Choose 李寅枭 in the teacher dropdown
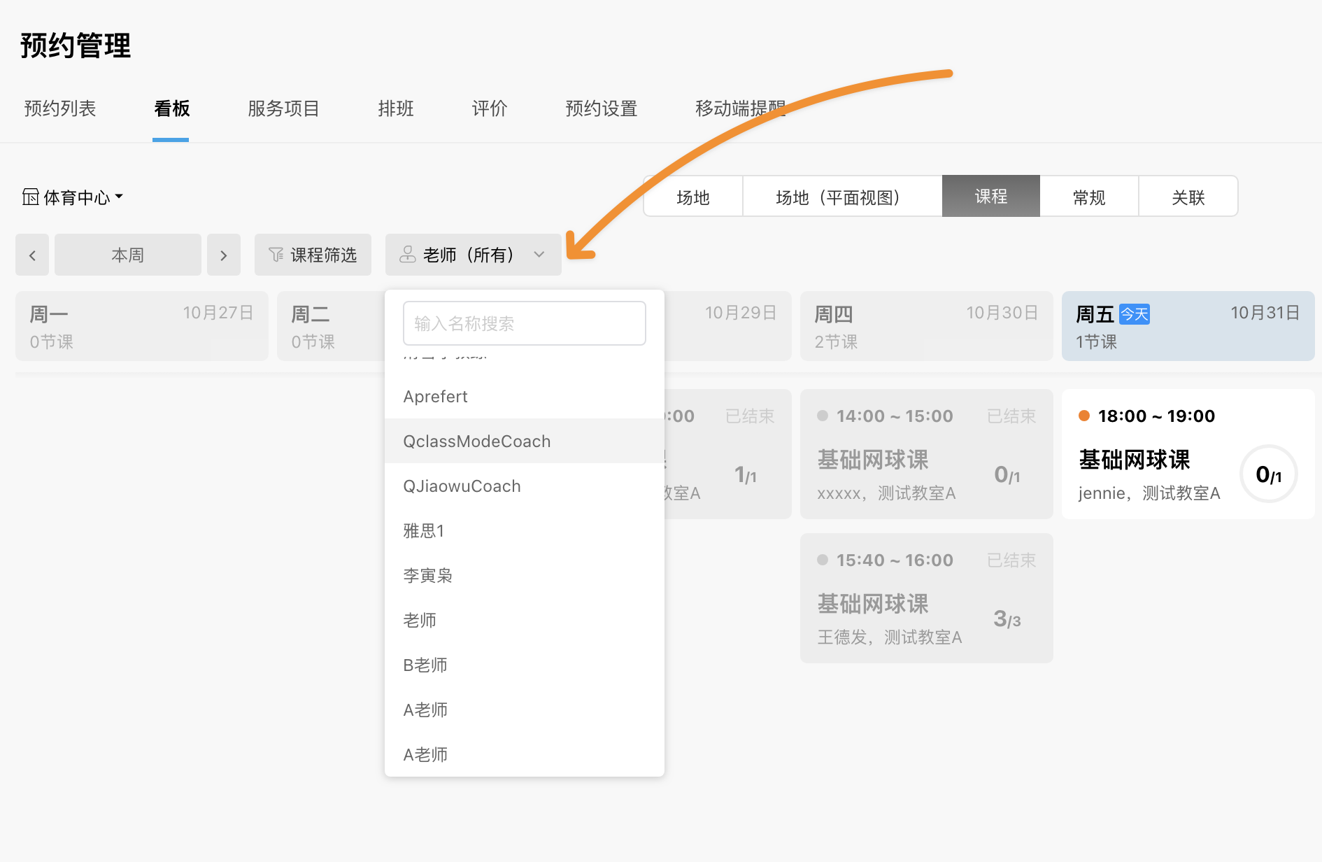Image resolution: width=1322 pixels, height=862 pixels. pyautogui.click(x=427, y=576)
